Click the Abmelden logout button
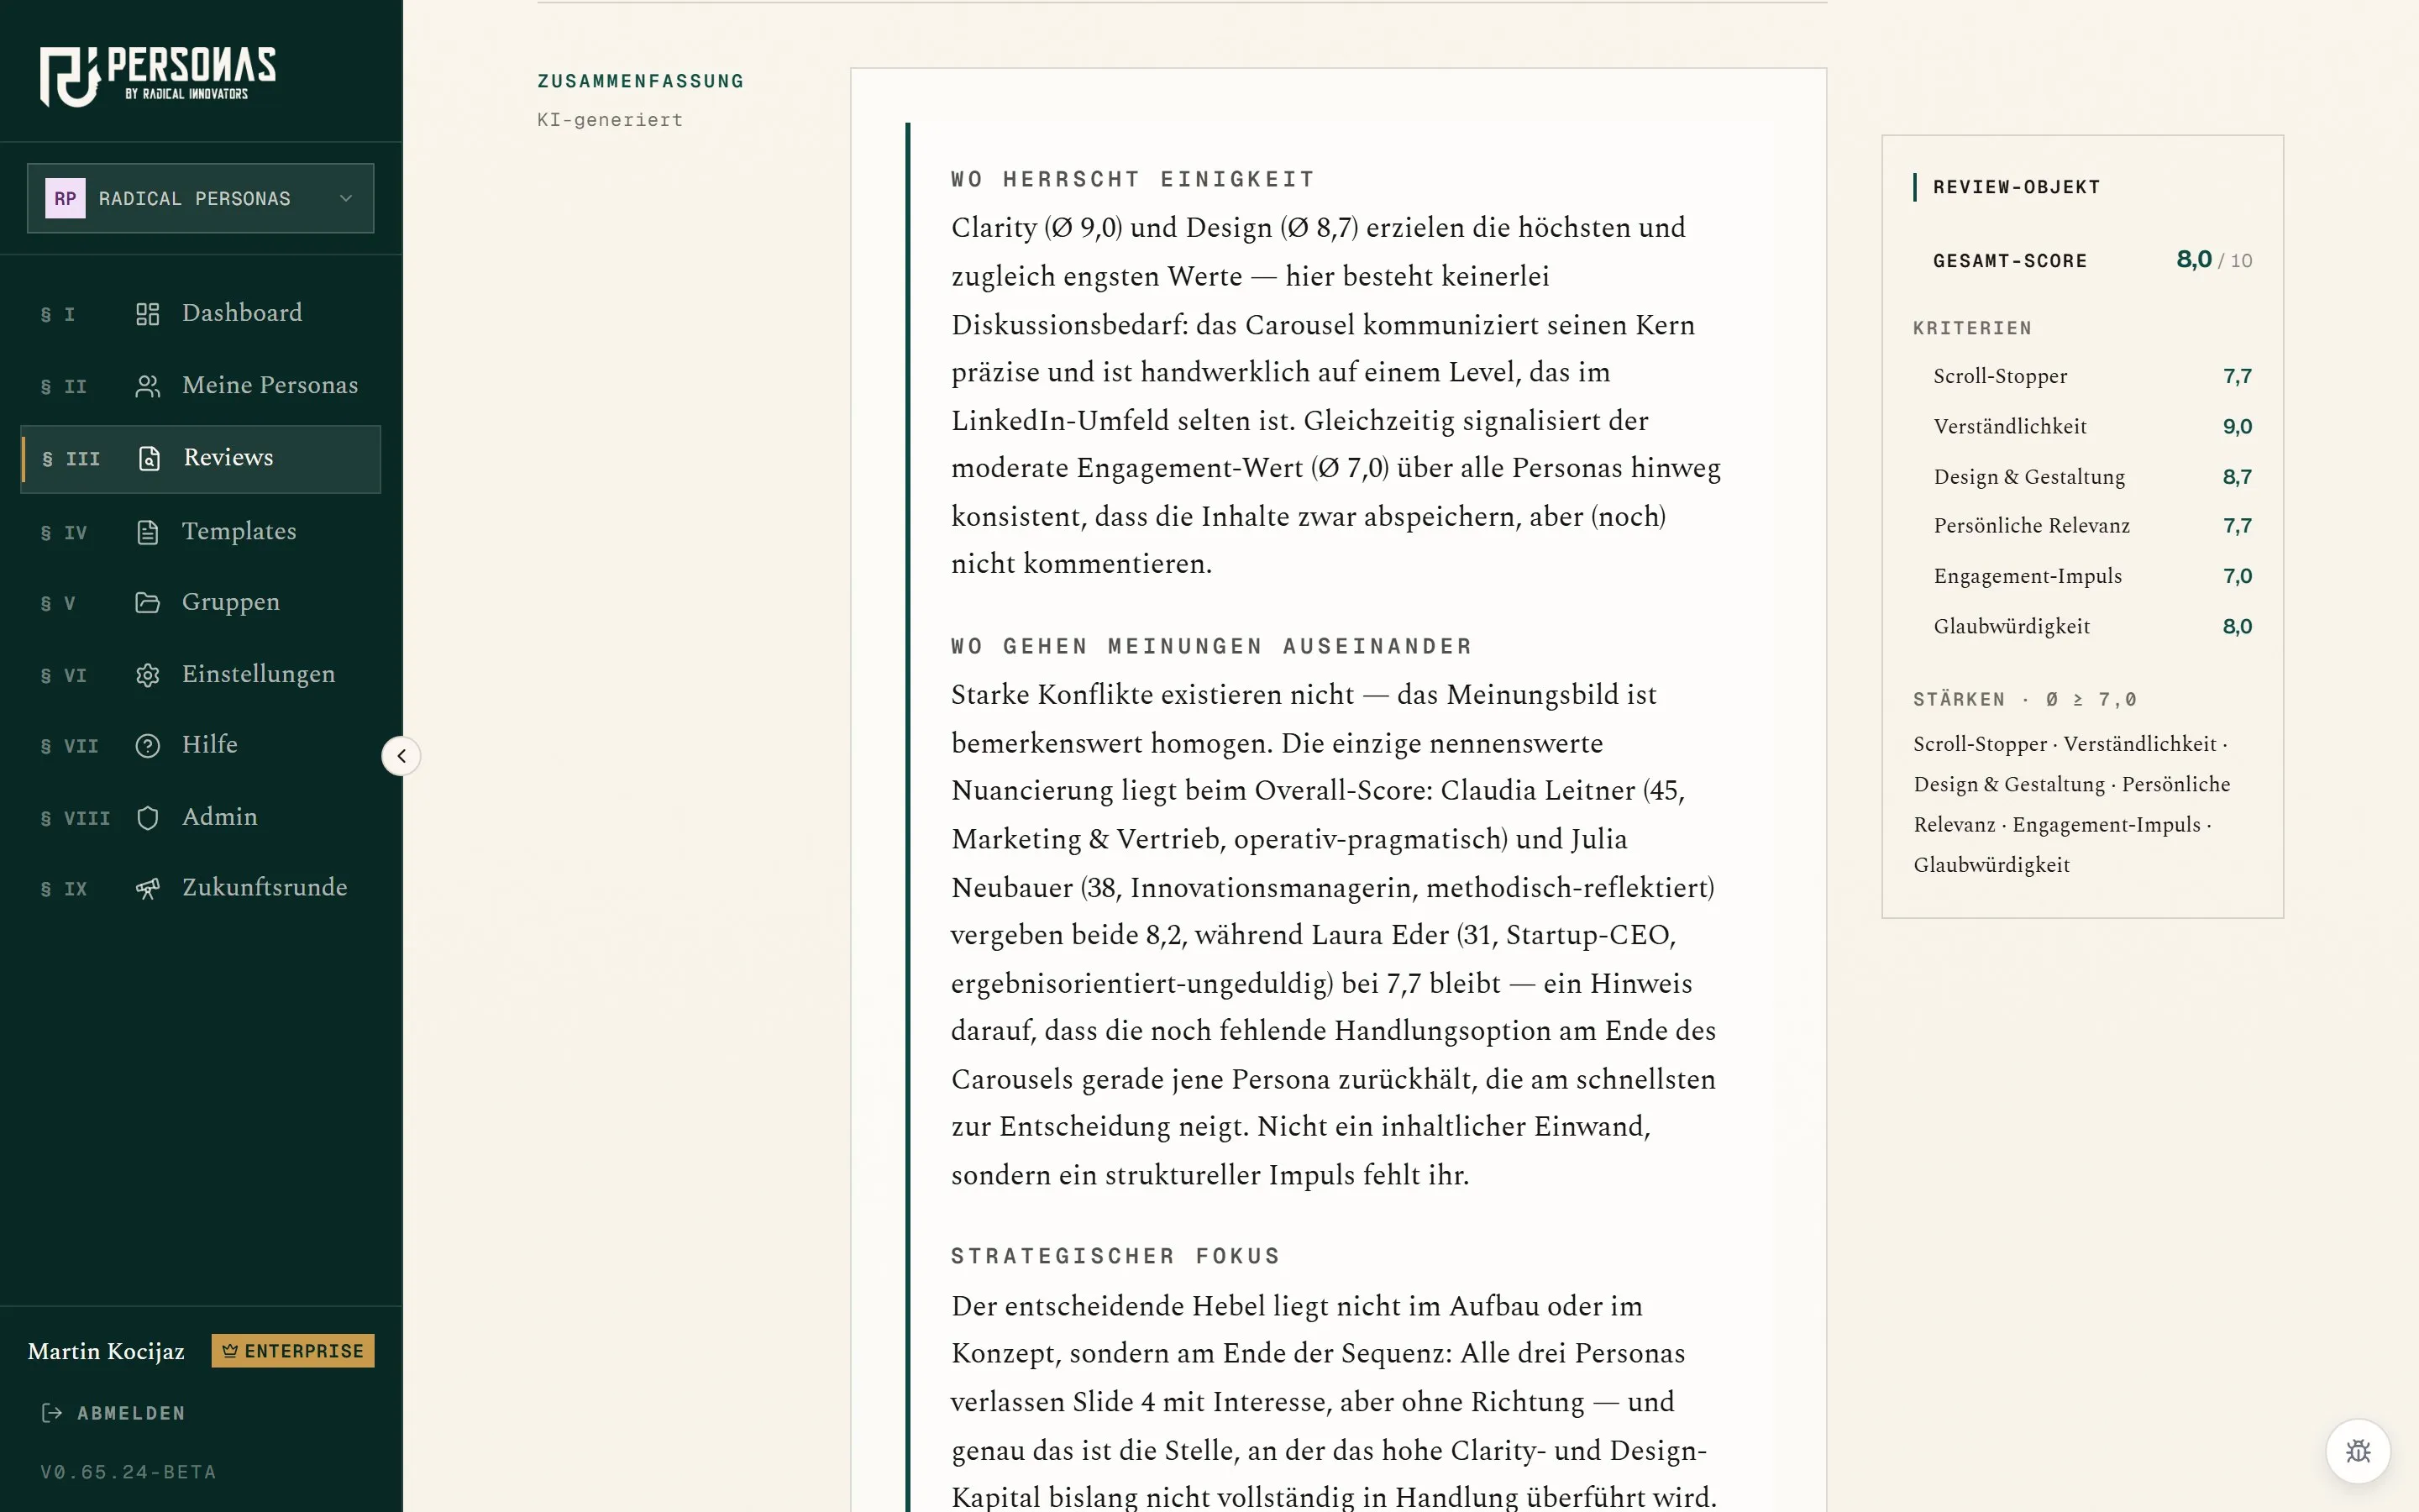Image resolution: width=2419 pixels, height=1512 pixels. pyautogui.click(x=113, y=1413)
